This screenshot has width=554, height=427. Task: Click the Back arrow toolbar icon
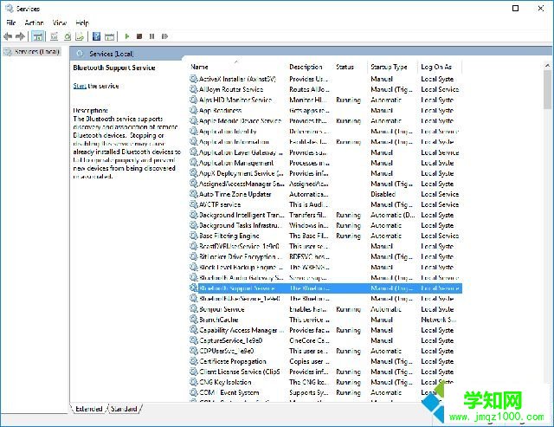point(8,36)
